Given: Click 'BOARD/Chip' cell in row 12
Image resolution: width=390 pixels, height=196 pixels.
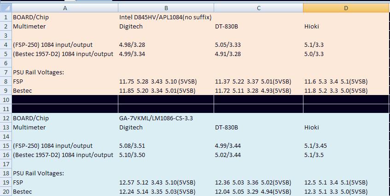Looking at the screenshot, I should click(x=65, y=118).
